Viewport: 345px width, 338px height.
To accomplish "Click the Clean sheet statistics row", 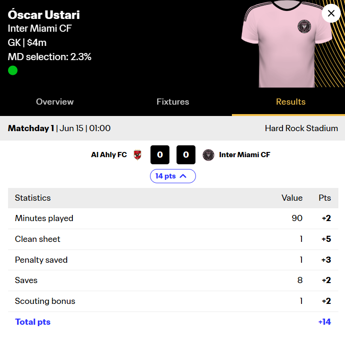I will pyautogui.click(x=173, y=239).
